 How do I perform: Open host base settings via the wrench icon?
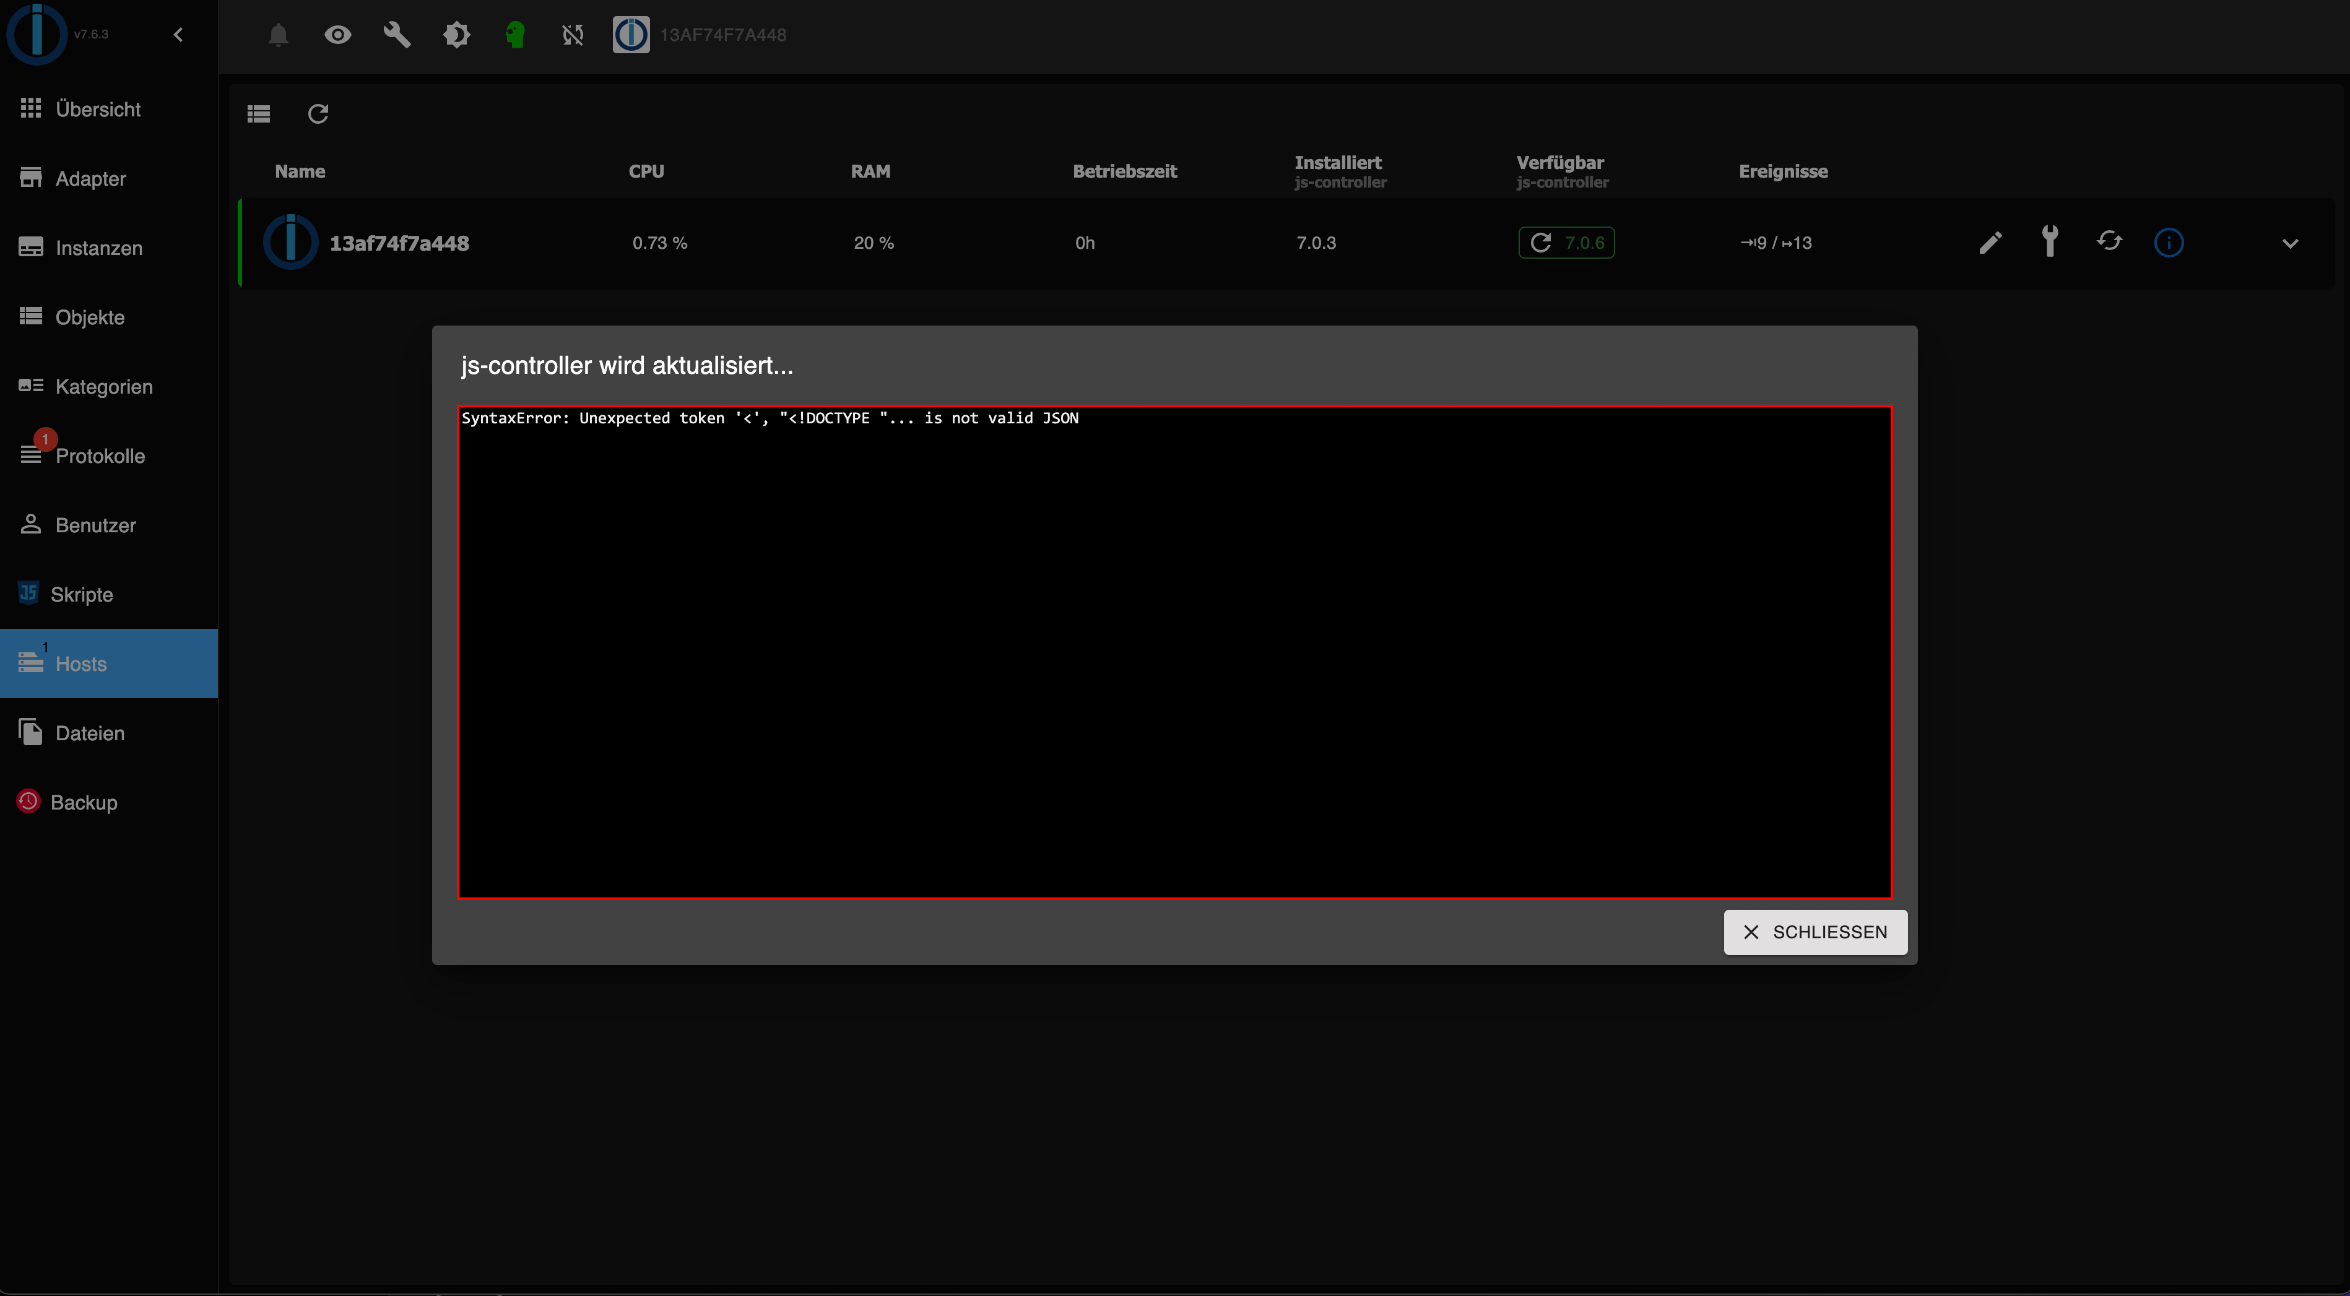click(x=2050, y=242)
